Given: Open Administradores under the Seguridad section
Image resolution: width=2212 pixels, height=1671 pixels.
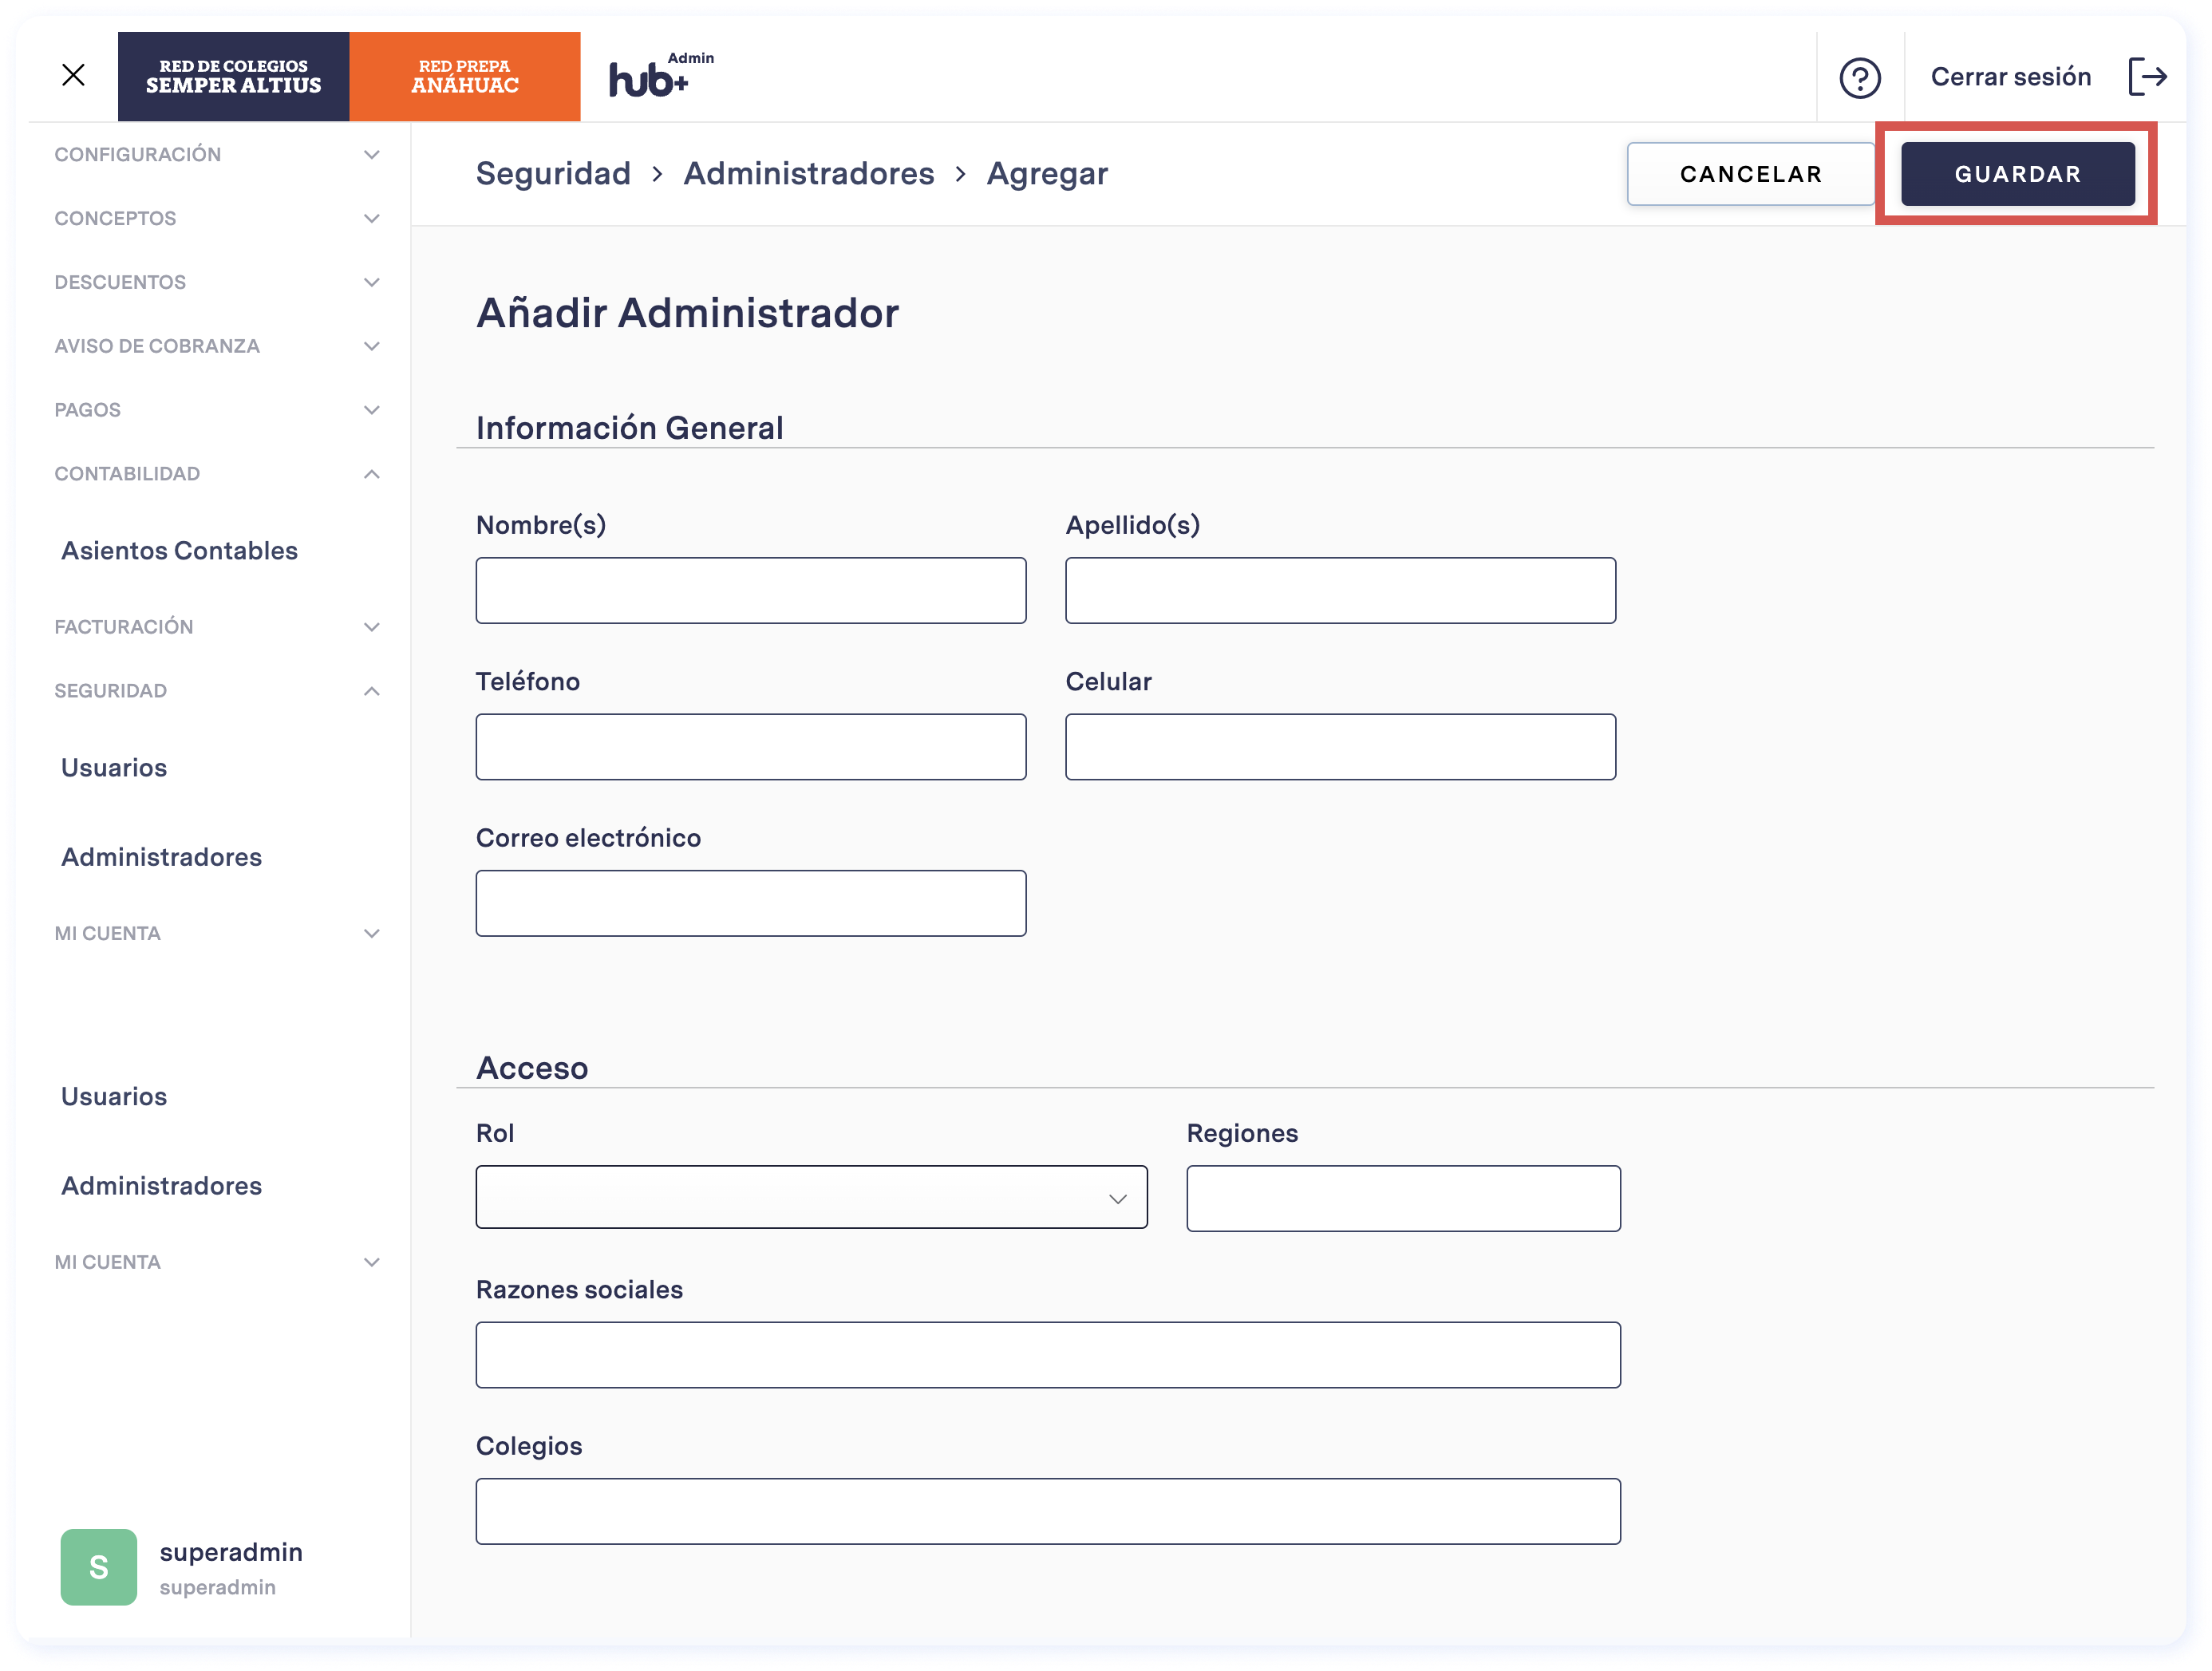Looking at the screenshot, I should 162,857.
